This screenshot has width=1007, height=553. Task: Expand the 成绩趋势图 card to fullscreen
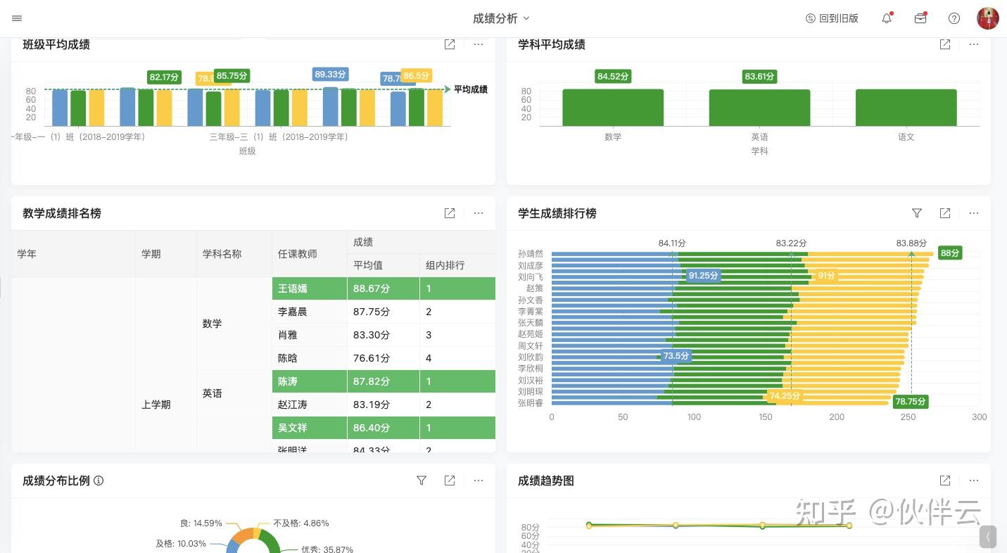945,481
